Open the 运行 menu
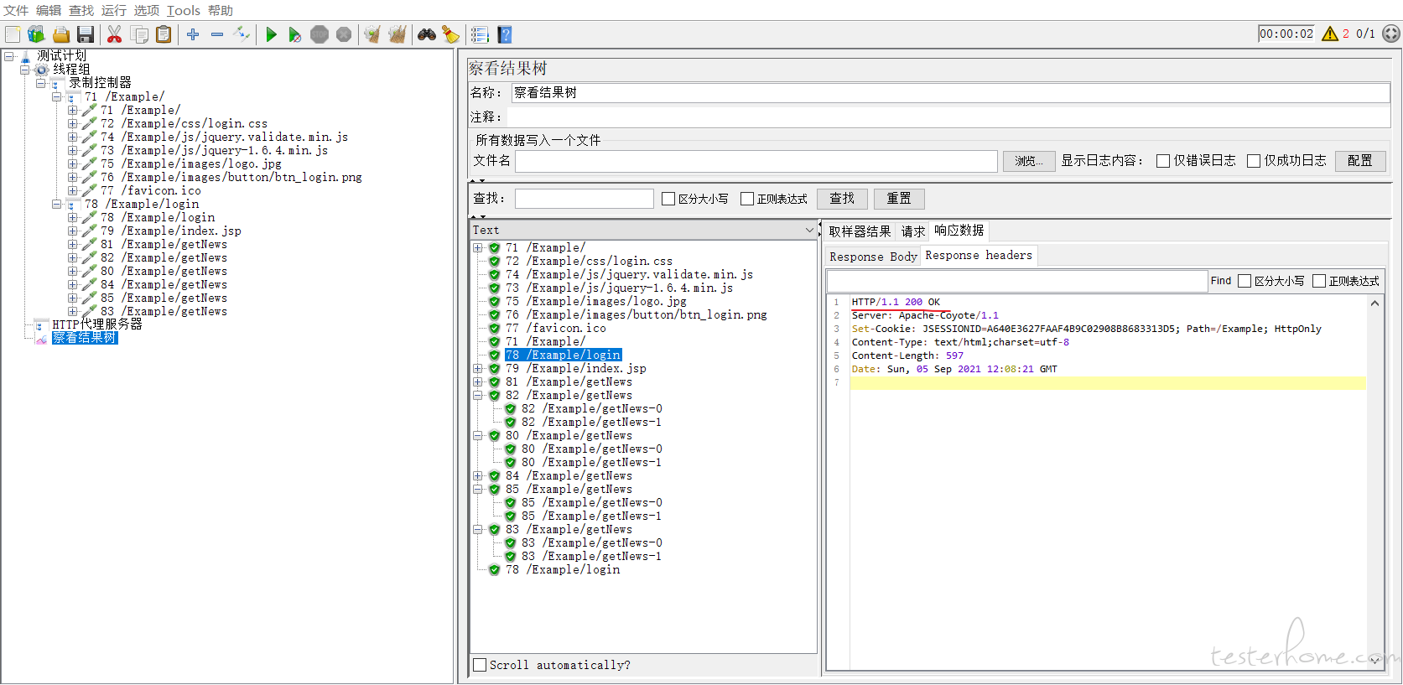The width and height of the screenshot is (1403, 685). click(114, 10)
